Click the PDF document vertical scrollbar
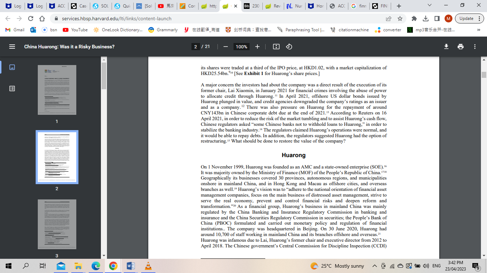This screenshot has width=487, height=273. (x=484, y=75)
